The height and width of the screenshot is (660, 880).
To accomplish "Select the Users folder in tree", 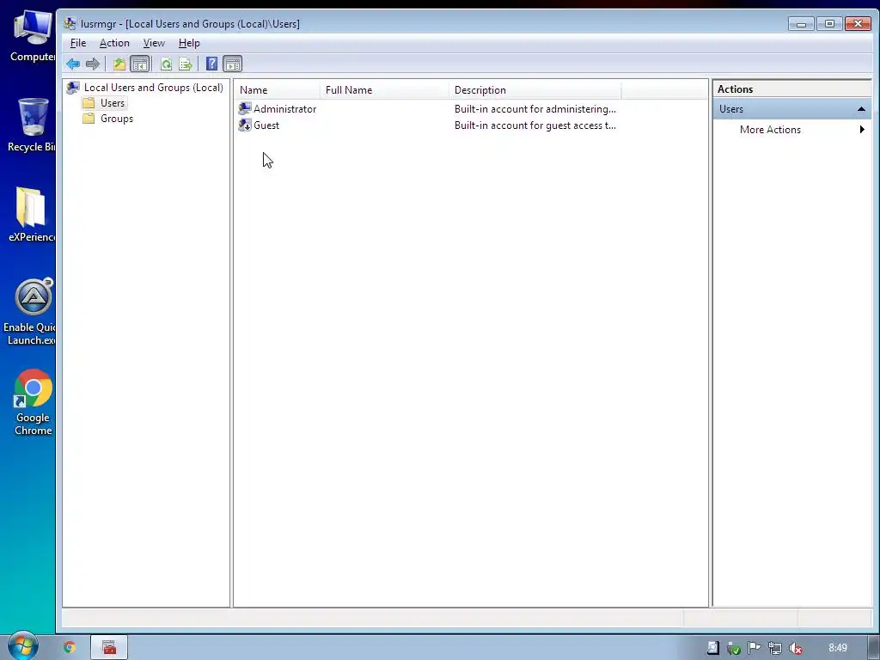I will [113, 103].
